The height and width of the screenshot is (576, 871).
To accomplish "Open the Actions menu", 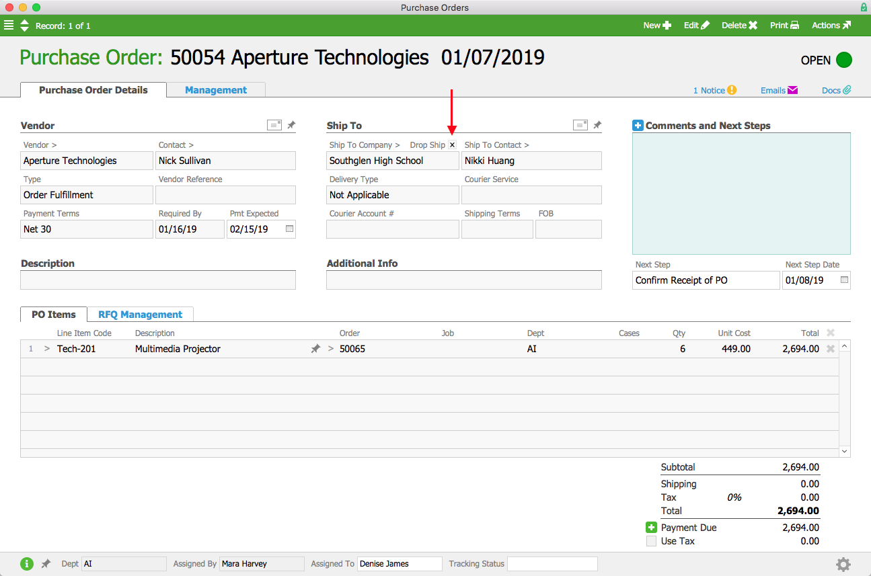I will coord(831,26).
